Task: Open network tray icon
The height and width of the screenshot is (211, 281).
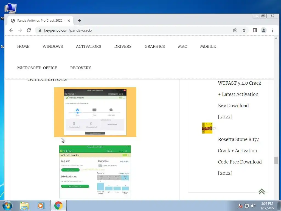Action: 247,206
